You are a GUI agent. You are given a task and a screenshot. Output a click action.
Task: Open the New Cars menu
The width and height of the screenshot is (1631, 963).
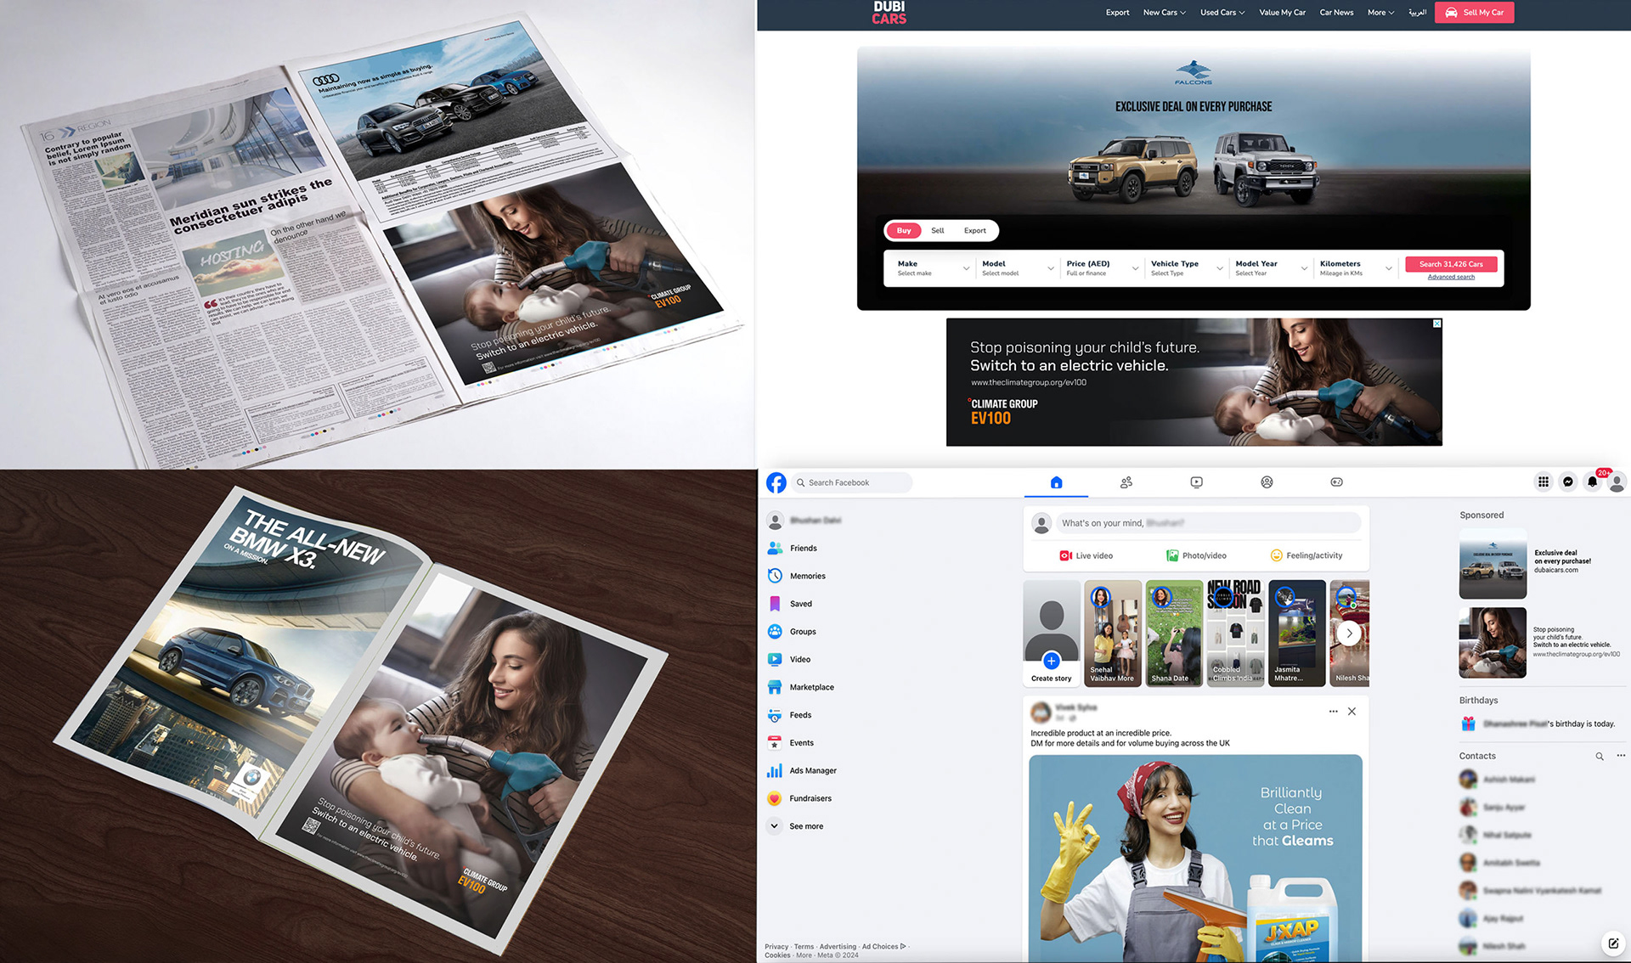click(1164, 13)
